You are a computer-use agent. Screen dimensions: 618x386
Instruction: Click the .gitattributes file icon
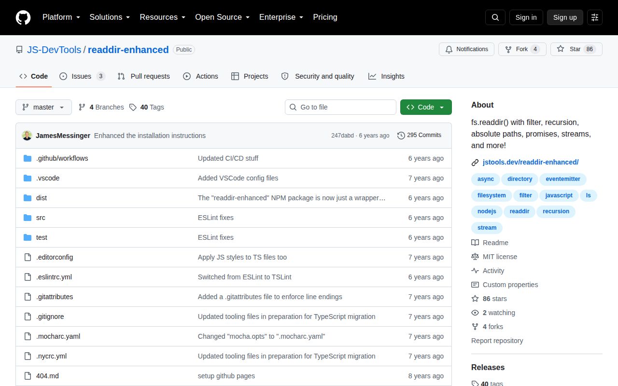pyautogui.click(x=28, y=297)
